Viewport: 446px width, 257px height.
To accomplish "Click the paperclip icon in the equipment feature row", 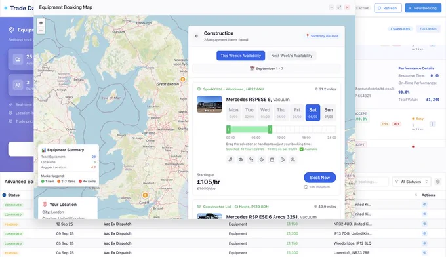I will (251, 160).
